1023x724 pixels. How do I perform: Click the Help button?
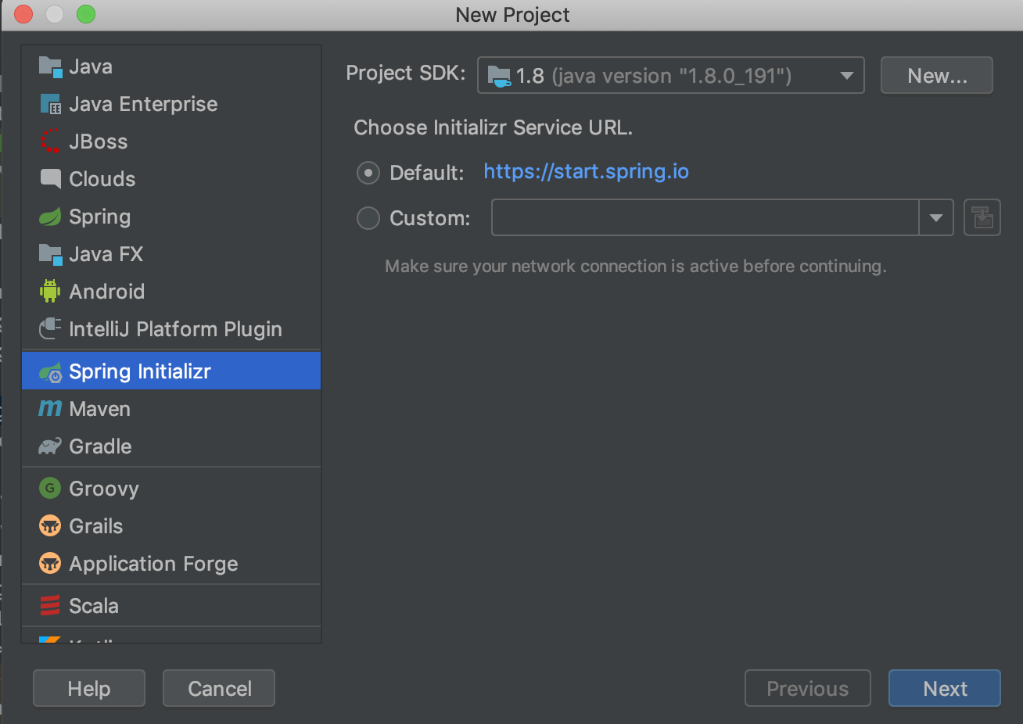pyautogui.click(x=89, y=688)
